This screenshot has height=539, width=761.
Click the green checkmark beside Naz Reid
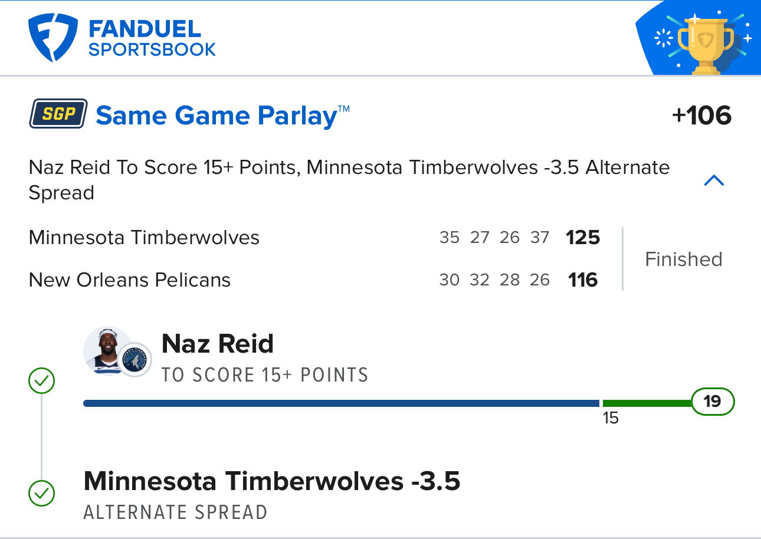click(x=41, y=382)
